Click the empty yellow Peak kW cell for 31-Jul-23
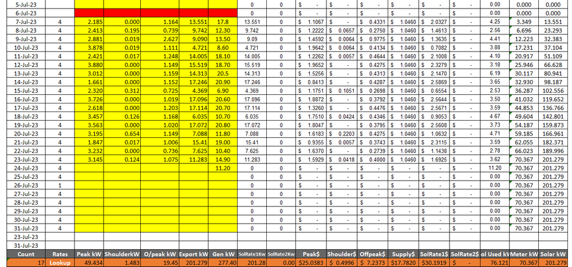The width and height of the screenshot is (572, 267). pos(89,228)
